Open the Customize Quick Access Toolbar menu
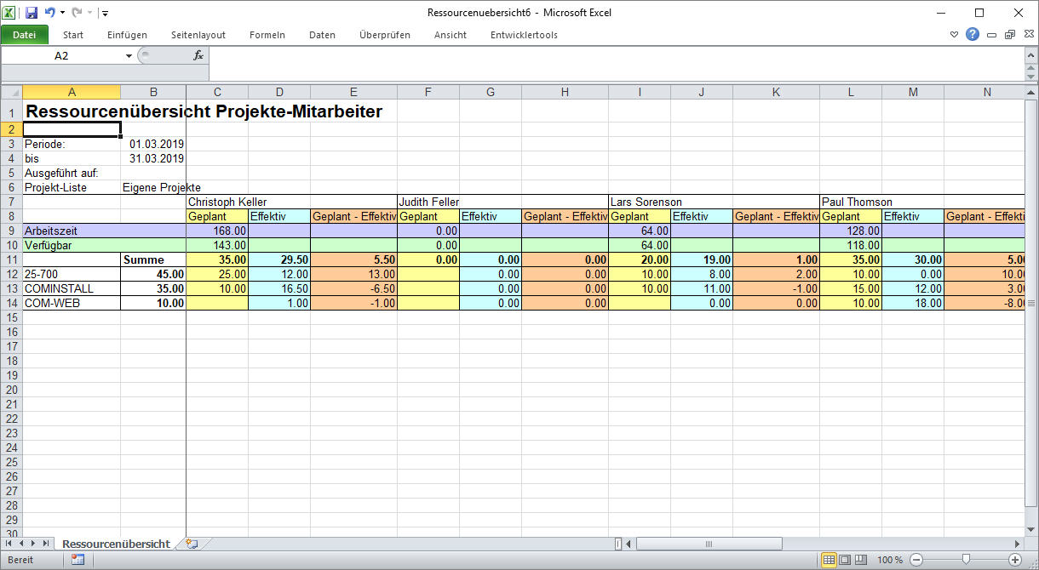Screen dimensions: 1039x570 pos(105,13)
